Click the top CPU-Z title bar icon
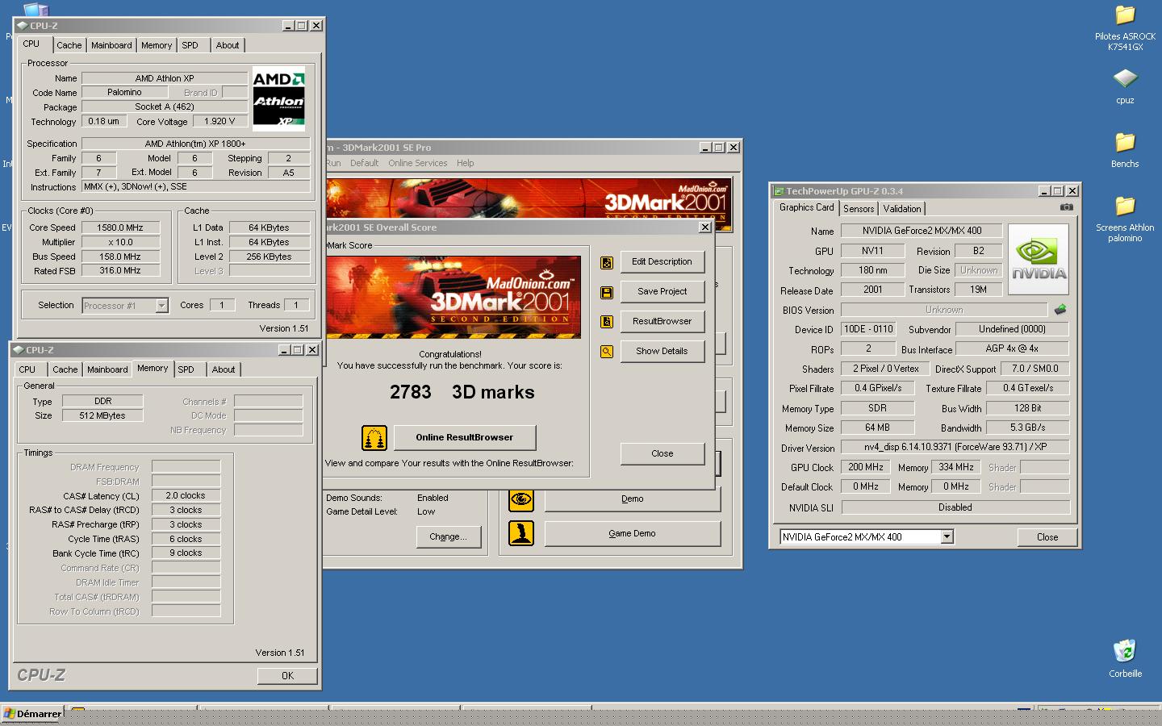The width and height of the screenshot is (1162, 726). (x=23, y=26)
